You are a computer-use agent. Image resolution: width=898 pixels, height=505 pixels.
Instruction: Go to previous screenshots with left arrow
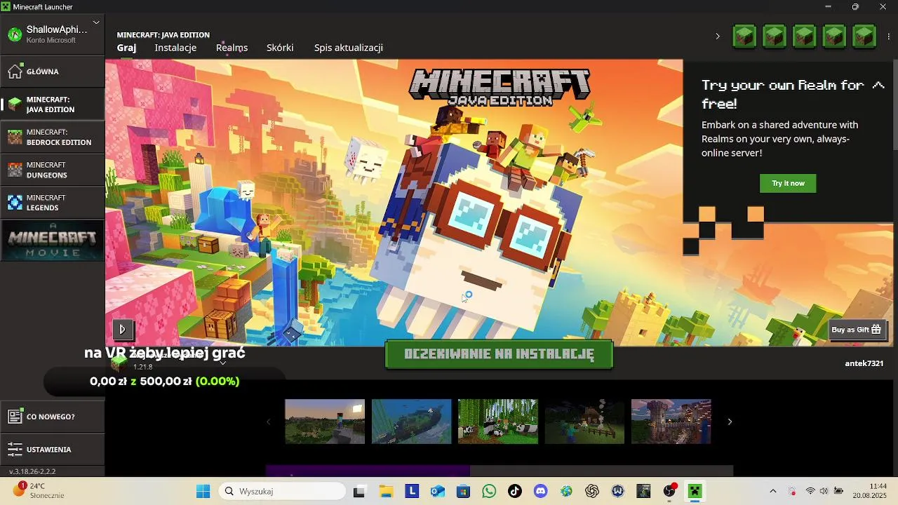pyautogui.click(x=268, y=422)
